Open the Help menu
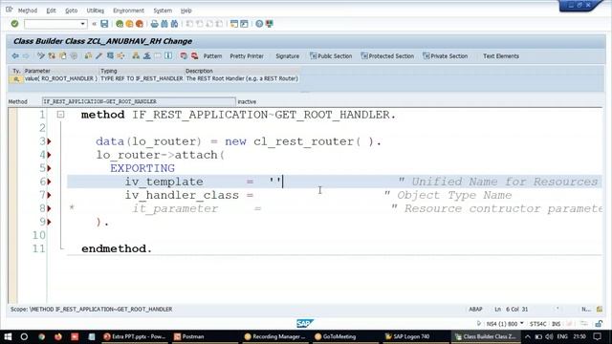The width and height of the screenshot is (612, 344). (x=186, y=11)
